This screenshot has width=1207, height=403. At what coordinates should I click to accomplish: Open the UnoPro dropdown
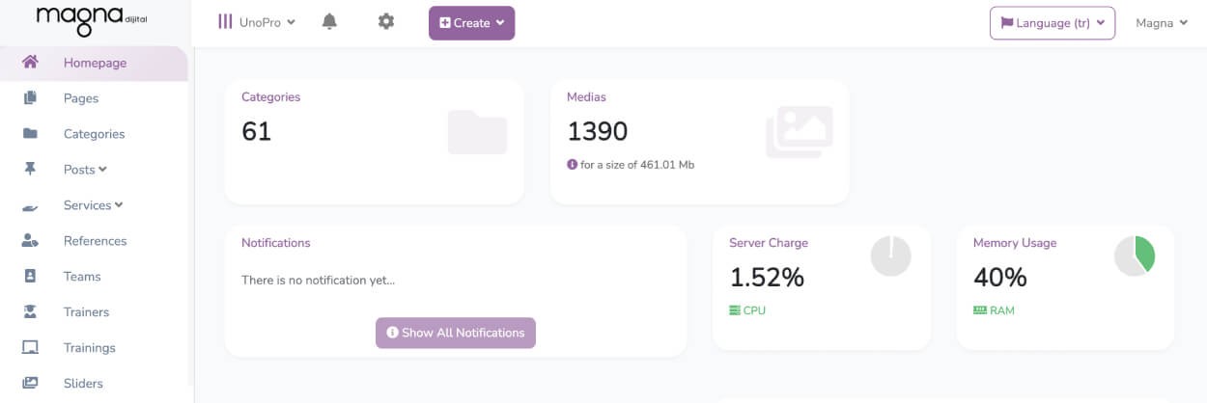pyautogui.click(x=257, y=22)
